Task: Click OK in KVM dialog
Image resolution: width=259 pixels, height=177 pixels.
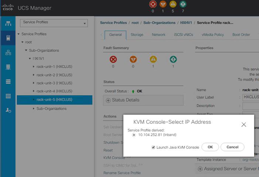Action: coord(210,147)
